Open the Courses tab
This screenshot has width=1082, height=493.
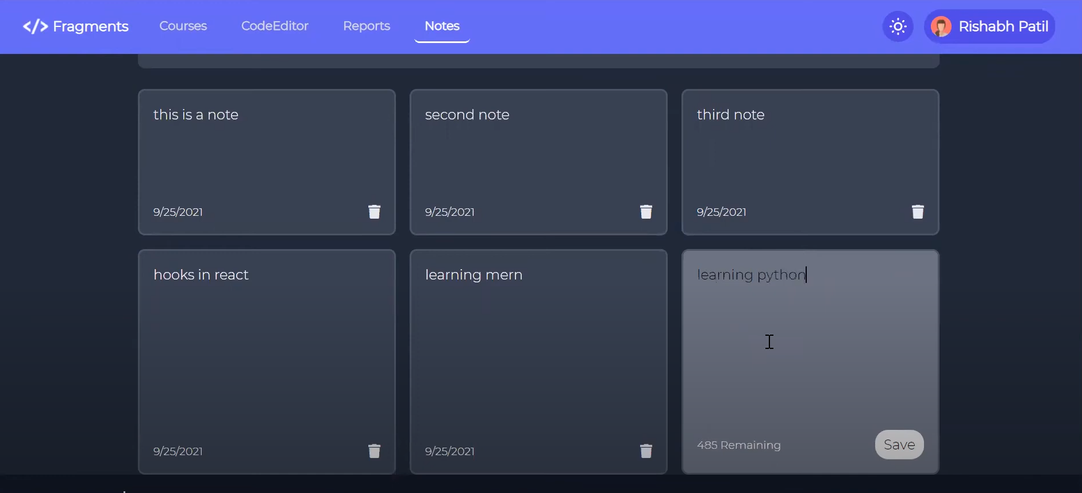point(183,26)
